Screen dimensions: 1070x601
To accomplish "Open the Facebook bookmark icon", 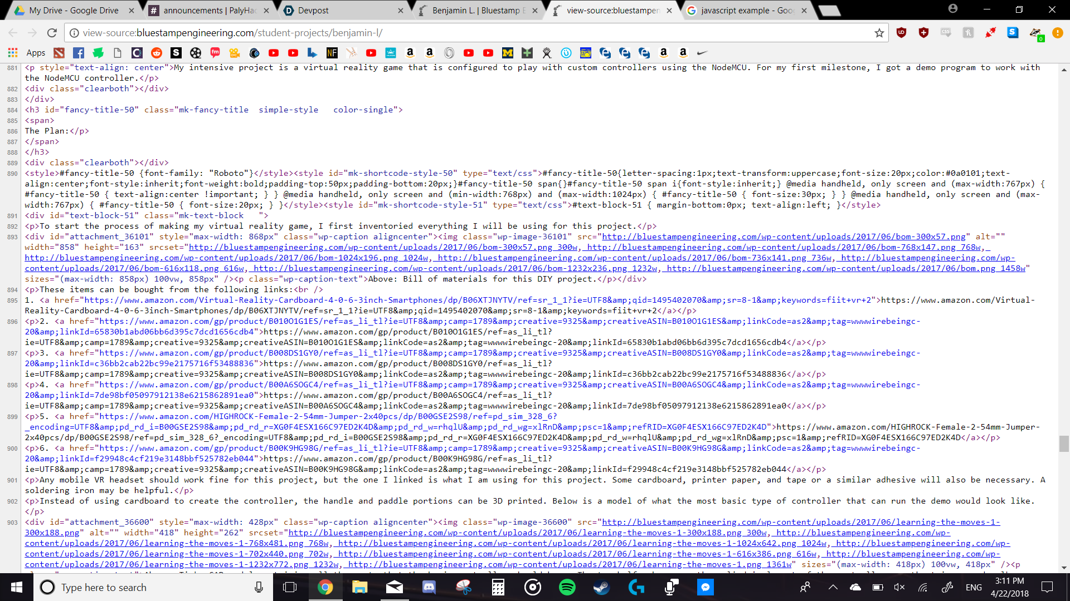I will 79,53.
